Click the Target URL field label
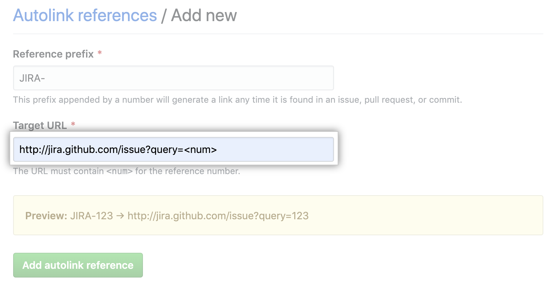Image resolution: width=555 pixels, height=287 pixels. [40, 126]
